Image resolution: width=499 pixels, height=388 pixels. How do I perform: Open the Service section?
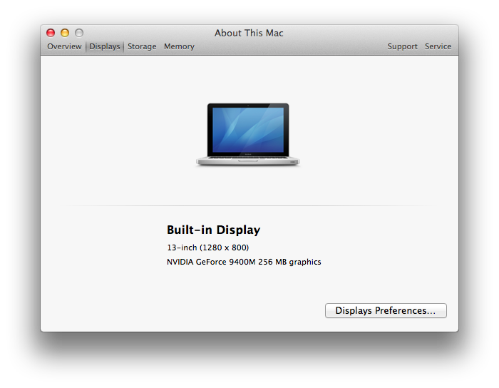click(x=438, y=46)
